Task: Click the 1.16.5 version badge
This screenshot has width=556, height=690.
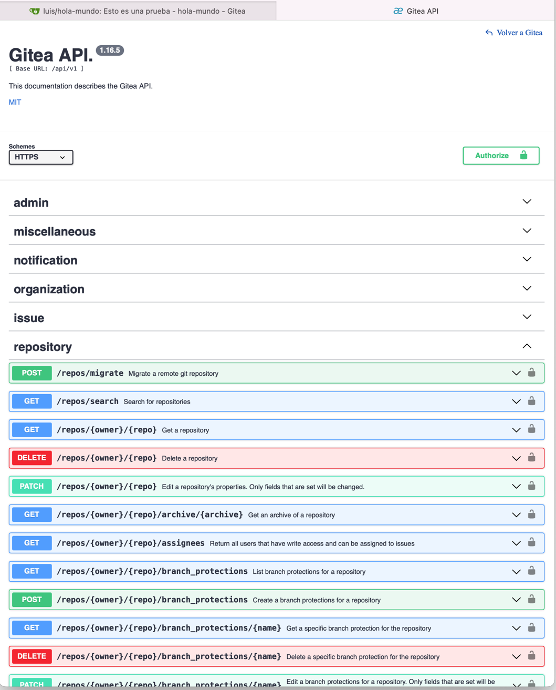Action: [x=110, y=50]
